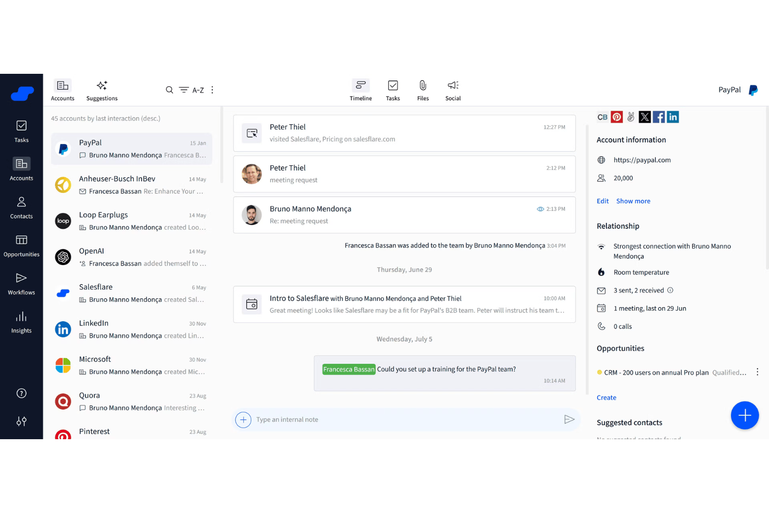769x513 pixels.
Task: Click the search magnifier icon
Action: coord(169,90)
